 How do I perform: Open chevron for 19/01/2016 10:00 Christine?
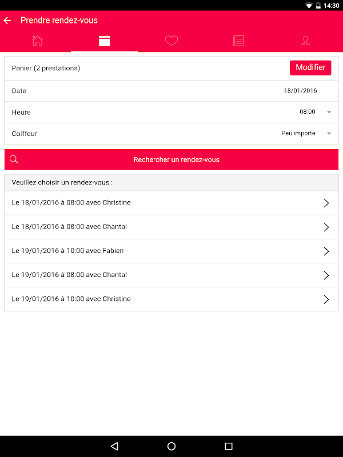(x=326, y=299)
